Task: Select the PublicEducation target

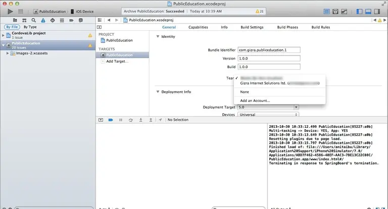Action: [x=122, y=55]
